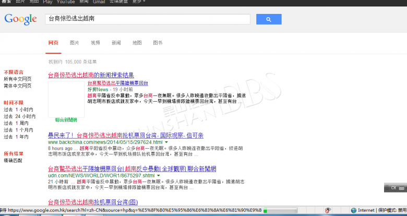Viewport: 407px width, 216px height.
Task: Switch to the 新闻 results tab
Action: (116, 43)
